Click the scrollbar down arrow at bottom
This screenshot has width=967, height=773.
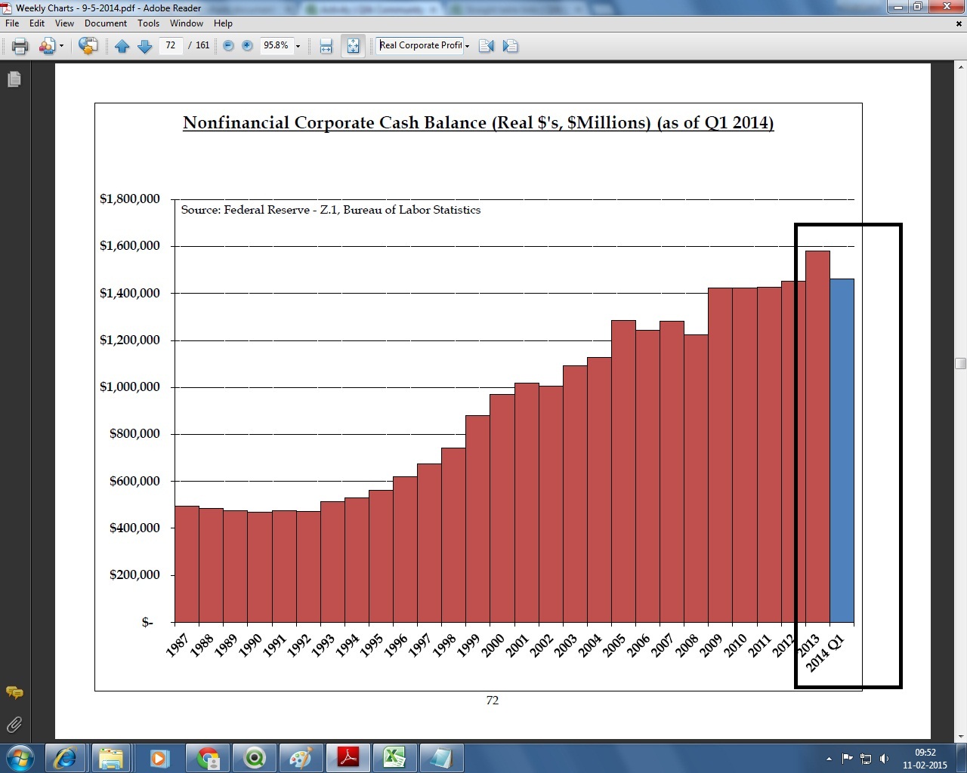(x=960, y=736)
